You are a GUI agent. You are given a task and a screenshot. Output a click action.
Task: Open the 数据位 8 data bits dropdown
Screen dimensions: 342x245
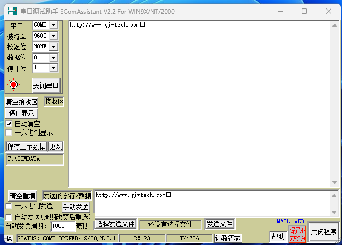click(x=54, y=58)
